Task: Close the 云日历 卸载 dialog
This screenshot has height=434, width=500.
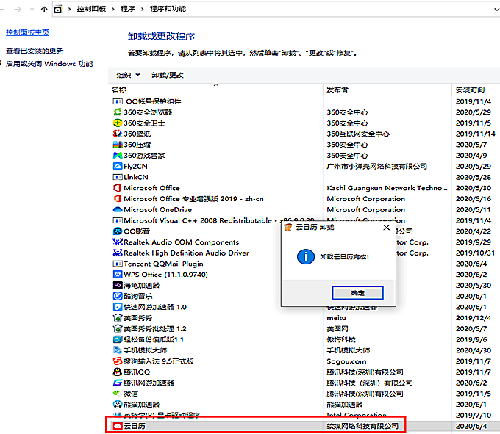Action: (x=387, y=228)
